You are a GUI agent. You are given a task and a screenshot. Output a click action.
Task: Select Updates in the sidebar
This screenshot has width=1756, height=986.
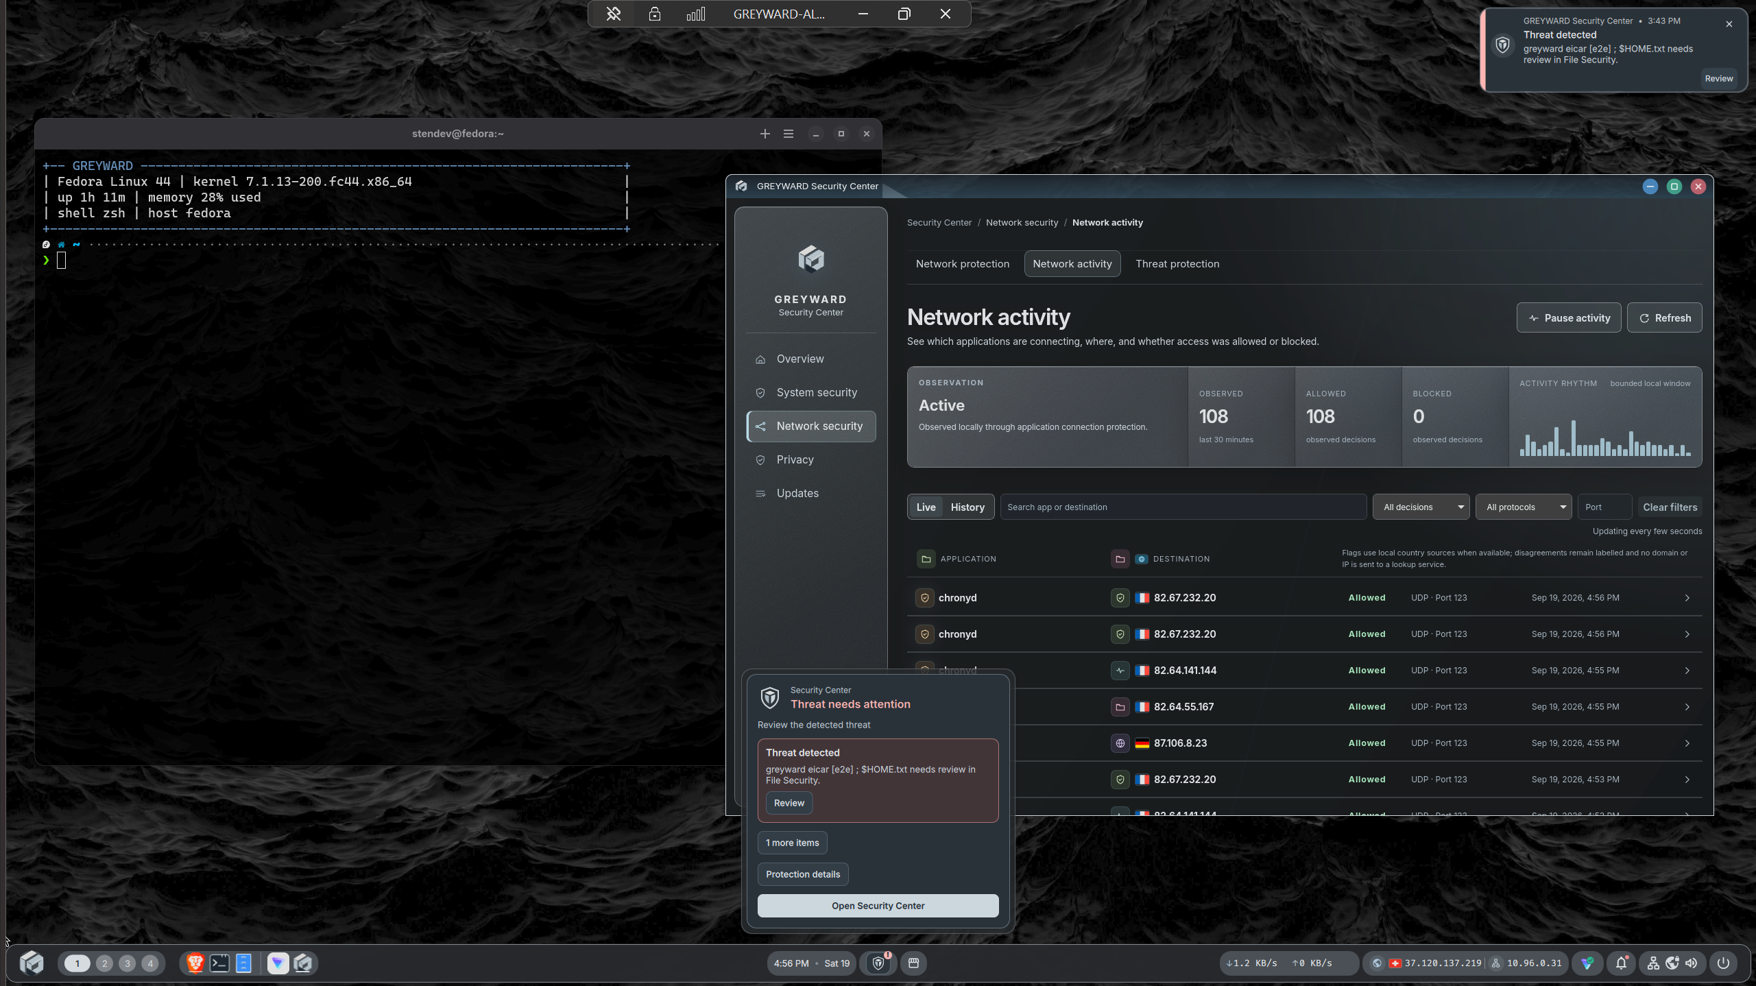point(810,494)
